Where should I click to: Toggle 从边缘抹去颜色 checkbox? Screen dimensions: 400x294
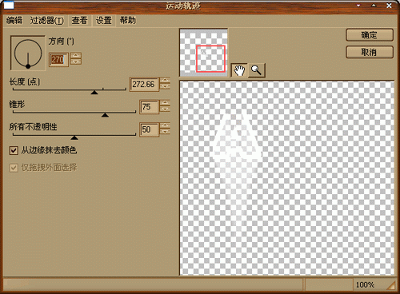click(x=14, y=150)
